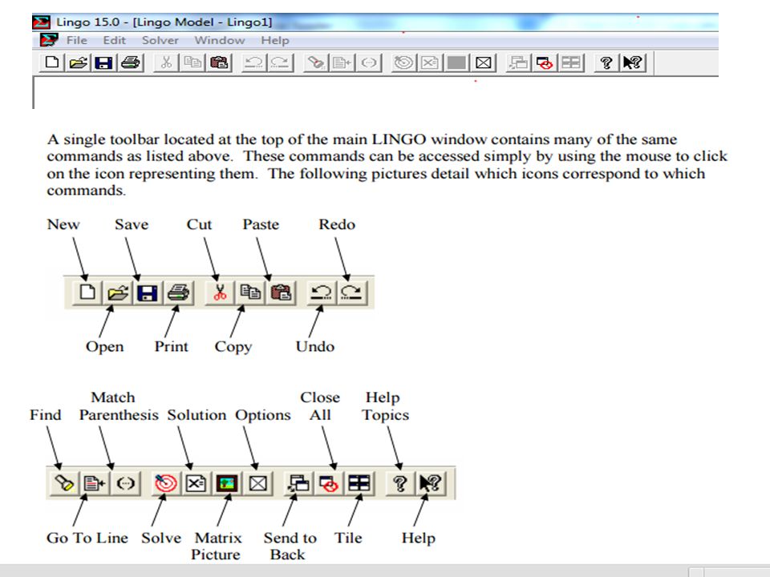Click Options crossed box icon in labeled diagram
This screenshot has height=577, width=770.
click(257, 484)
